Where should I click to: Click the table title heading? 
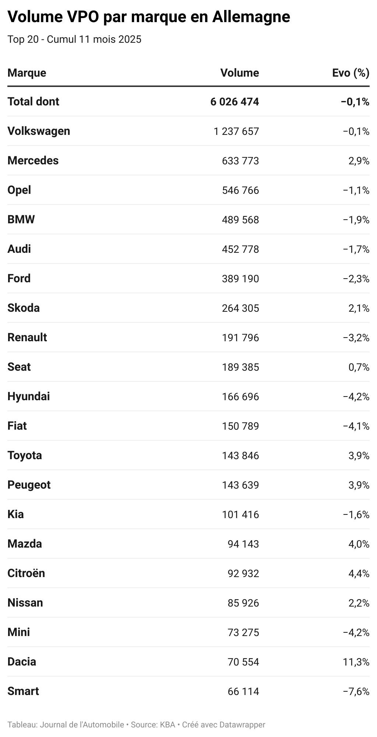pos(149,17)
